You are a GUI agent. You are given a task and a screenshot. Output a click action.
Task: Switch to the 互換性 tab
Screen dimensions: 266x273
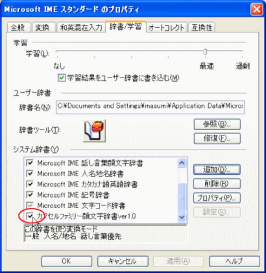tap(202, 27)
